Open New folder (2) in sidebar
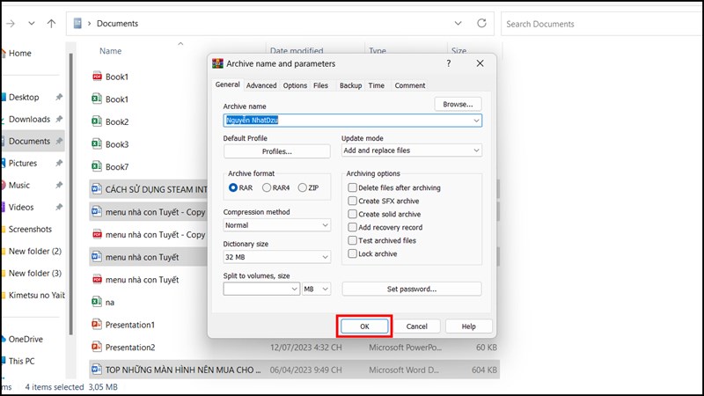Viewport: 704px width, 396px height. pos(35,251)
